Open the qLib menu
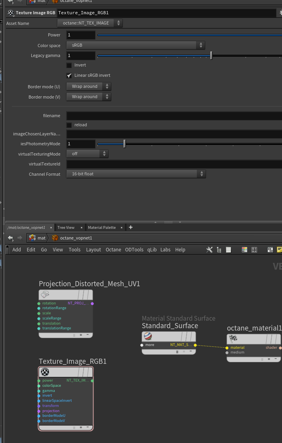 [x=152, y=250]
